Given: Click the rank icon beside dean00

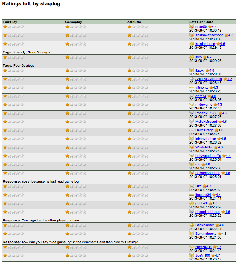Looking at the screenshot, I should click(192, 27).
